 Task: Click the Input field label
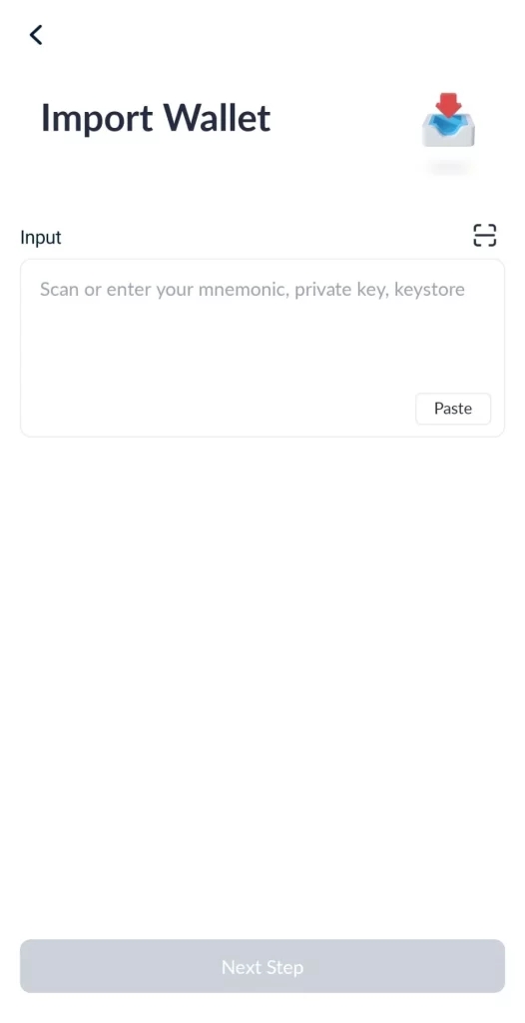pos(41,237)
